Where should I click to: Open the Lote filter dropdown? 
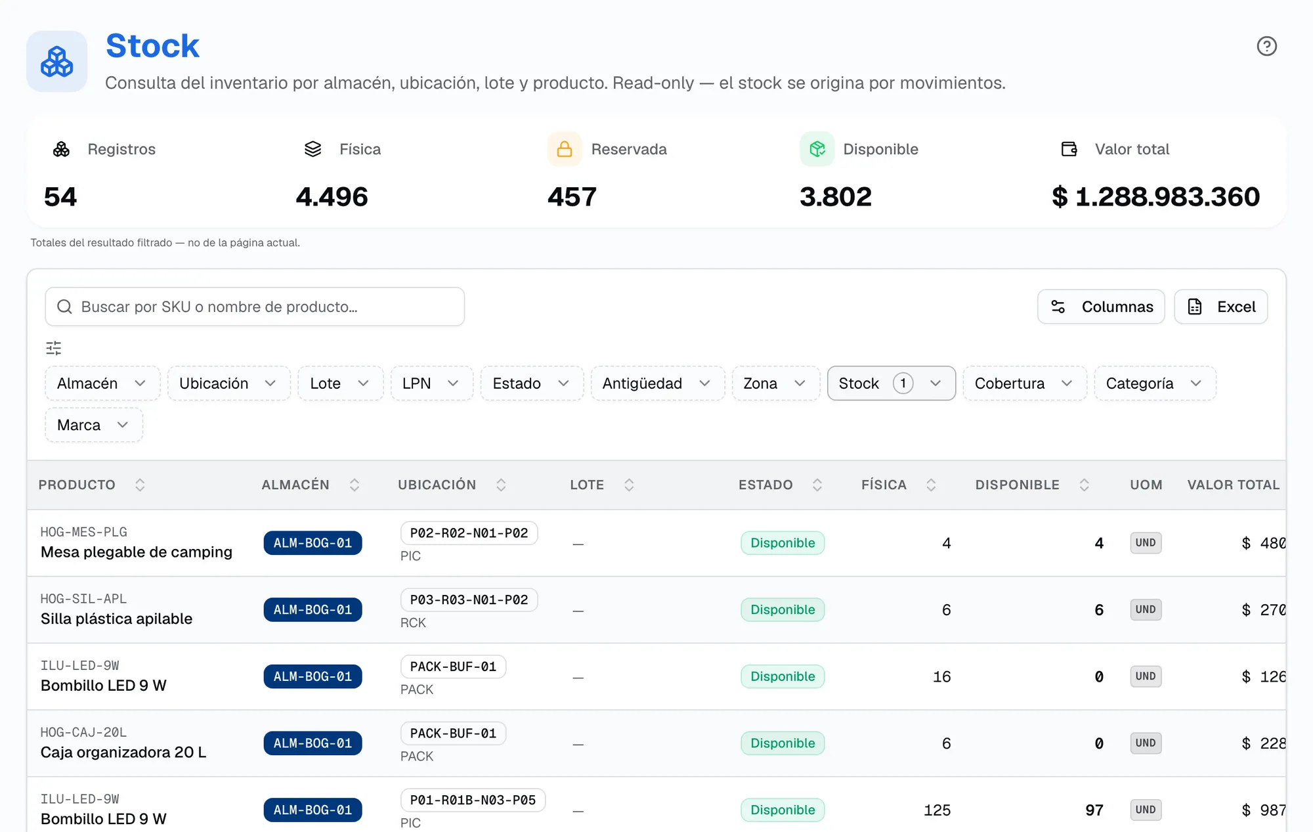[341, 383]
